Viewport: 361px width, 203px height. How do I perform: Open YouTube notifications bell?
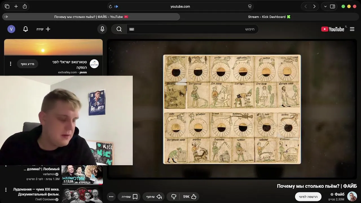point(25,29)
